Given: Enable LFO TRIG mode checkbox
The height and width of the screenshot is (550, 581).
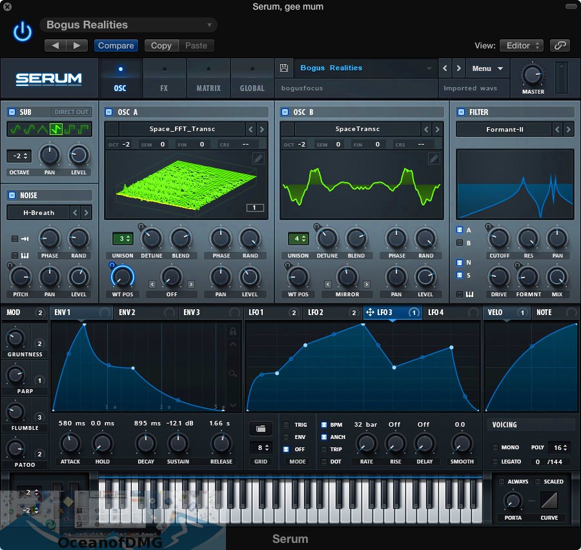Looking at the screenshot, I should (x=286, y=425).
